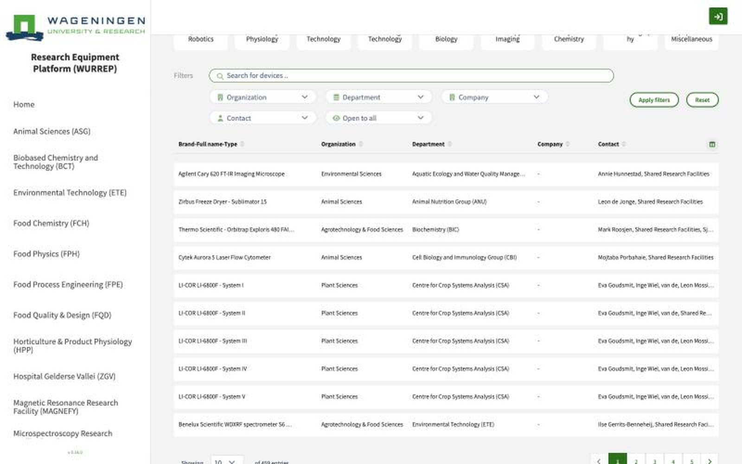
Task: Click the Contact column sort icon
Action: 624,144
